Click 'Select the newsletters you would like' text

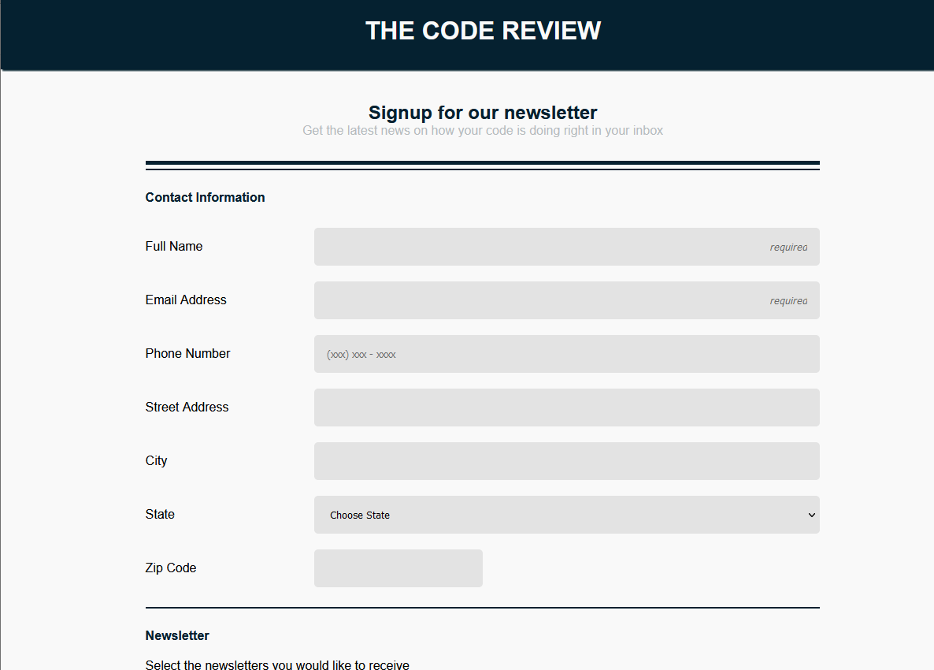point(277,664)
